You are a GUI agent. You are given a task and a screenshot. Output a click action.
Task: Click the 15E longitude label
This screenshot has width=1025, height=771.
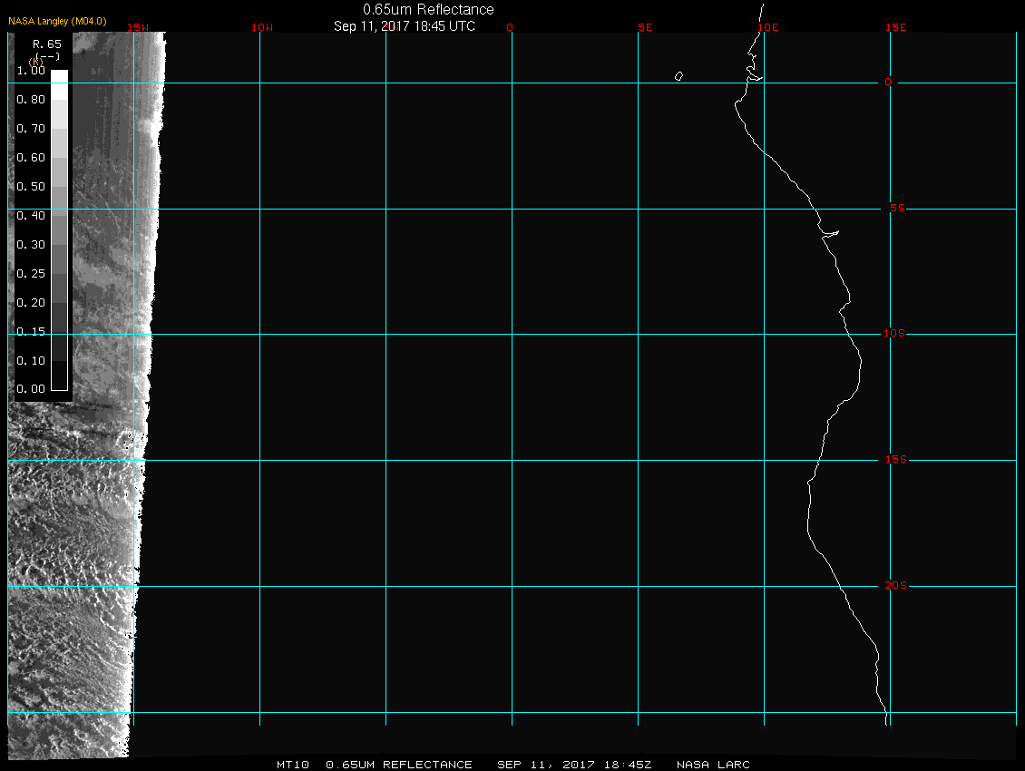895,27
